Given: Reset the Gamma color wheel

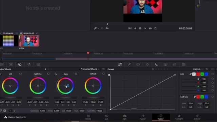Looking at the screenshot, I should [48, 74].
